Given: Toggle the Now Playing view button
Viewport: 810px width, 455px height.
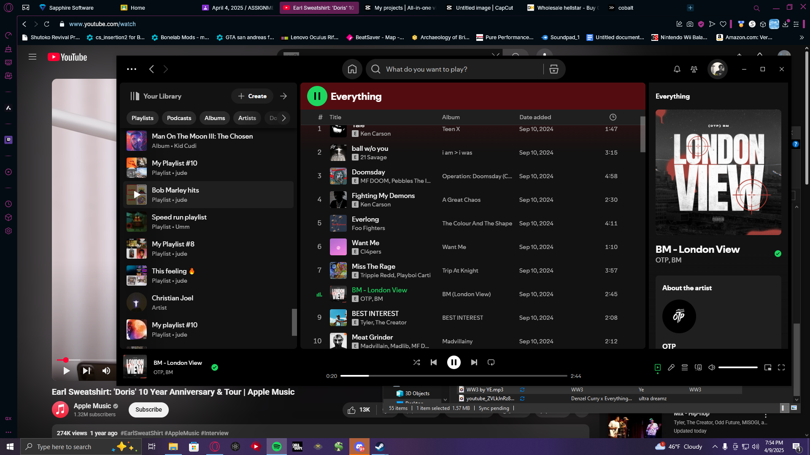Looking at the screenshot, I should pos(658,367).
